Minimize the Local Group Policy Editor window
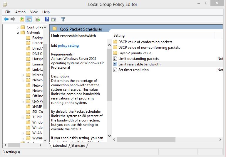226x157 pixels. [199, 4]
